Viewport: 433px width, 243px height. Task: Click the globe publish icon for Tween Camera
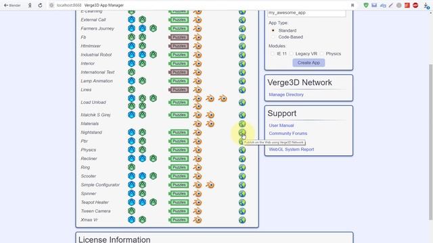click(242, 211)
